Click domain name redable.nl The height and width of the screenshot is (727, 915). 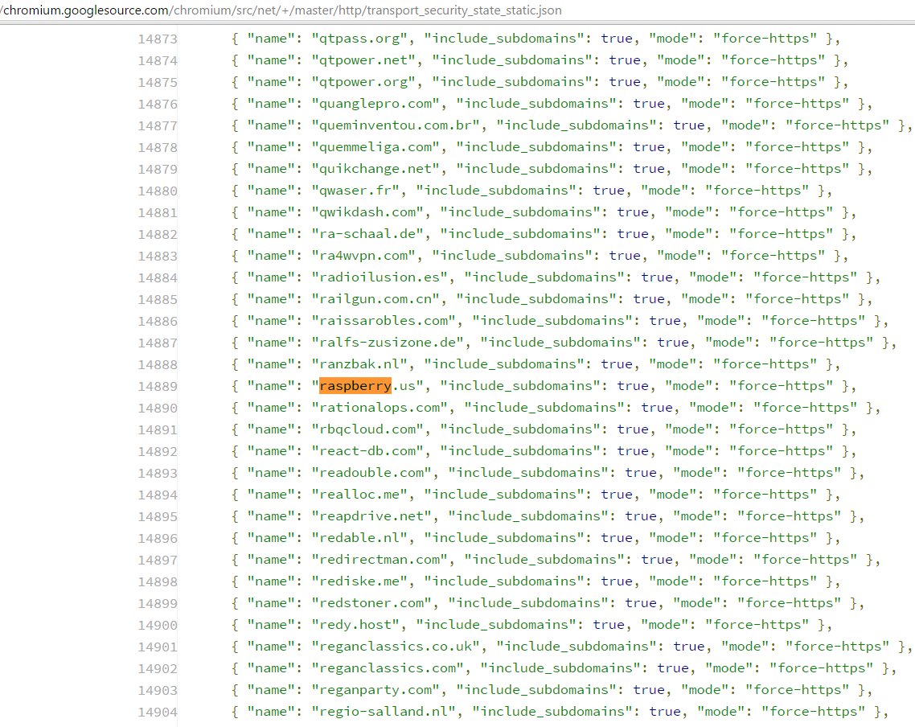(x=359, y=537)
